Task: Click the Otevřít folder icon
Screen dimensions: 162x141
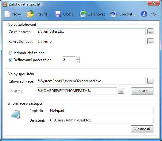Action: [30, 14]
